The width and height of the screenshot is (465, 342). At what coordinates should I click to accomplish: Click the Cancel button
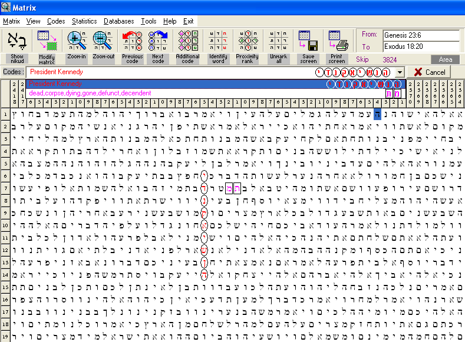[429, 72]
